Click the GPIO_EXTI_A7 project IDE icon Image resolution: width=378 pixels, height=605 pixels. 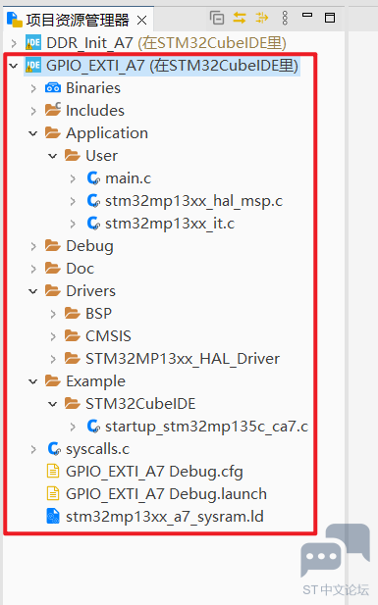click(33, 66)
